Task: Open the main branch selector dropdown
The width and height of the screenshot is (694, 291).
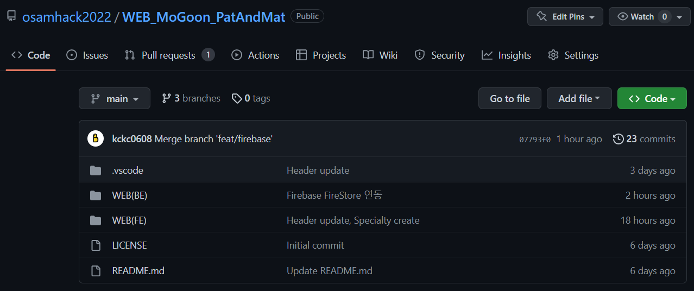Action: coord(115,98)
